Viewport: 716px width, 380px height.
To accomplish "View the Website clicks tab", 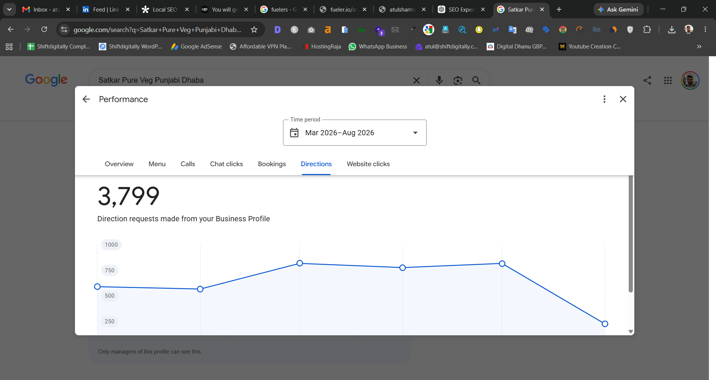I will click(x=368, y=164).
